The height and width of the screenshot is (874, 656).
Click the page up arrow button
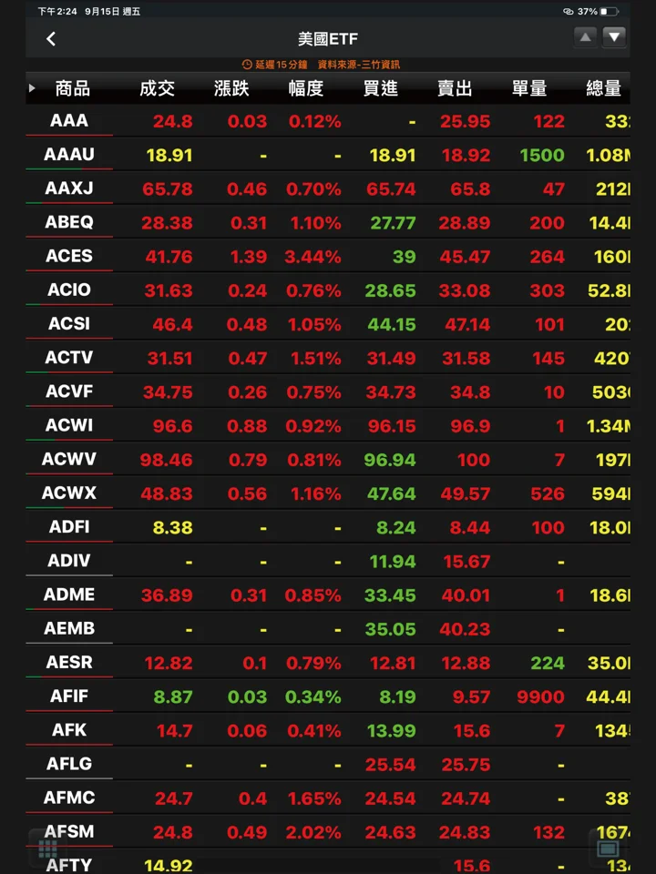point(585,38)
